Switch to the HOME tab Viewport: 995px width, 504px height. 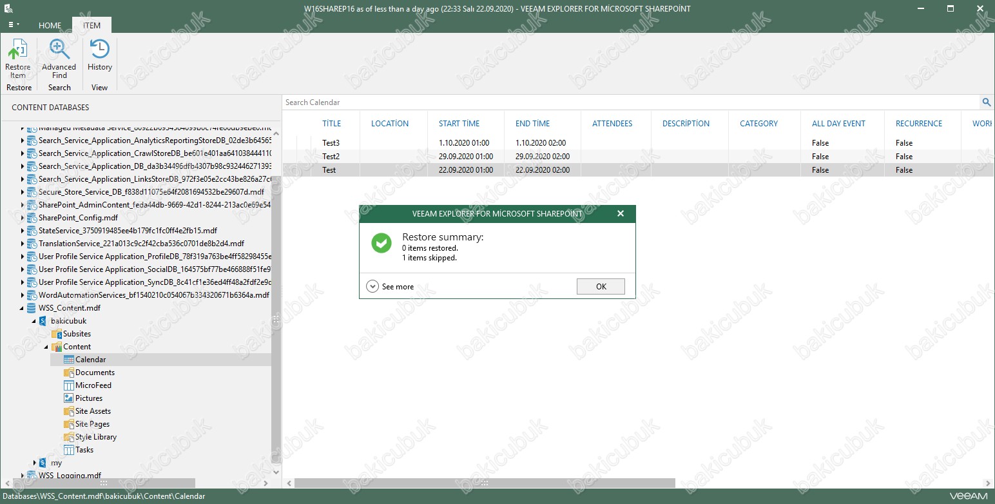[x=50, y=26]
